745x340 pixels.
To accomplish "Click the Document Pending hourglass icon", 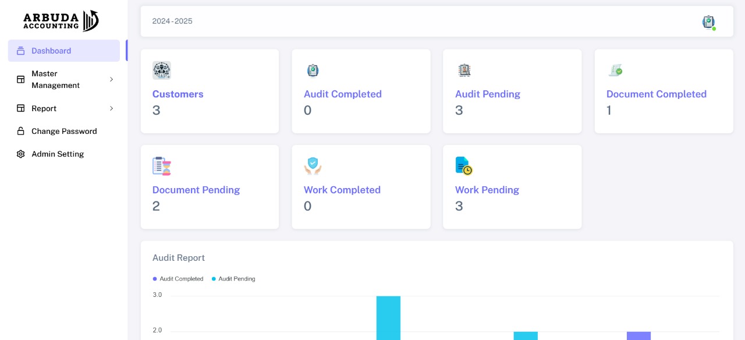I will pos(161,166).
